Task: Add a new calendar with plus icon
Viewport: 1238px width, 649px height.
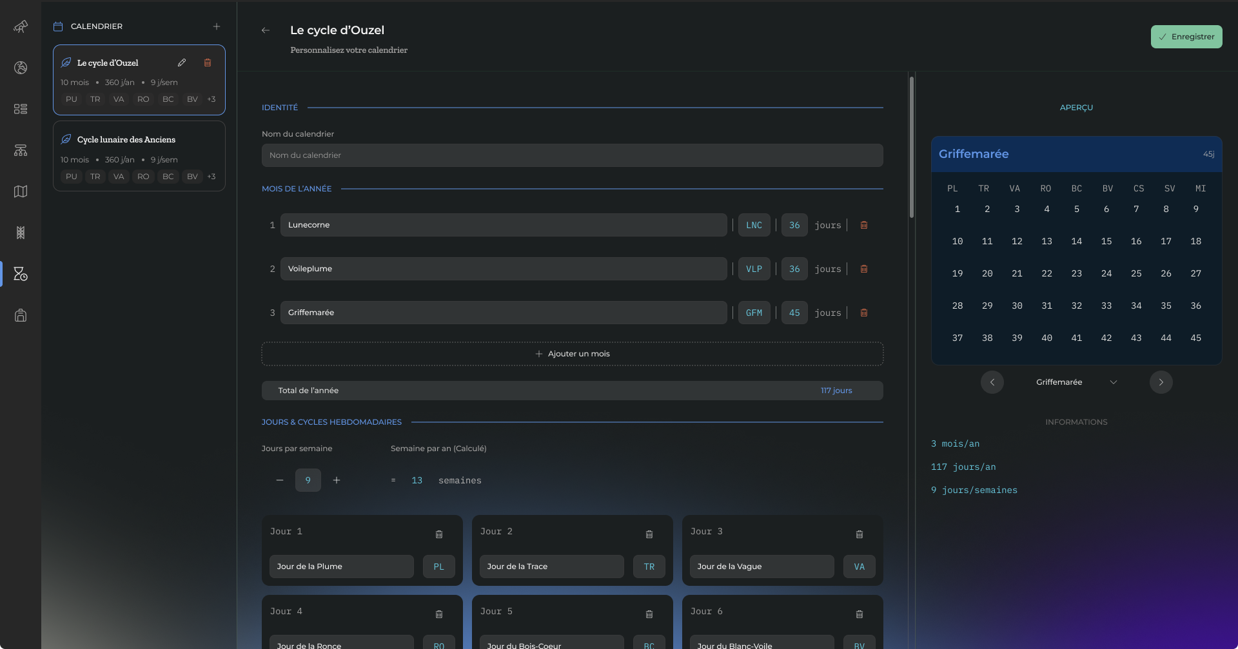Action: pyautogui.click(x=217, y=26)
